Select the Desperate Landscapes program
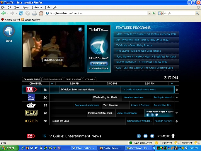Viewport: 201px width, 151px height. point(87,105)
